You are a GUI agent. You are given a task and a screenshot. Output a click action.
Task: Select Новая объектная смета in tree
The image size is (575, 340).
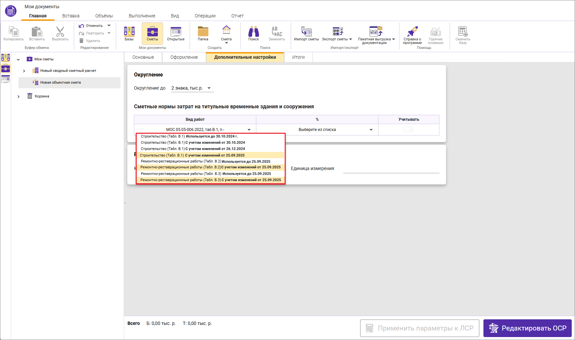[x=60, y=83]
